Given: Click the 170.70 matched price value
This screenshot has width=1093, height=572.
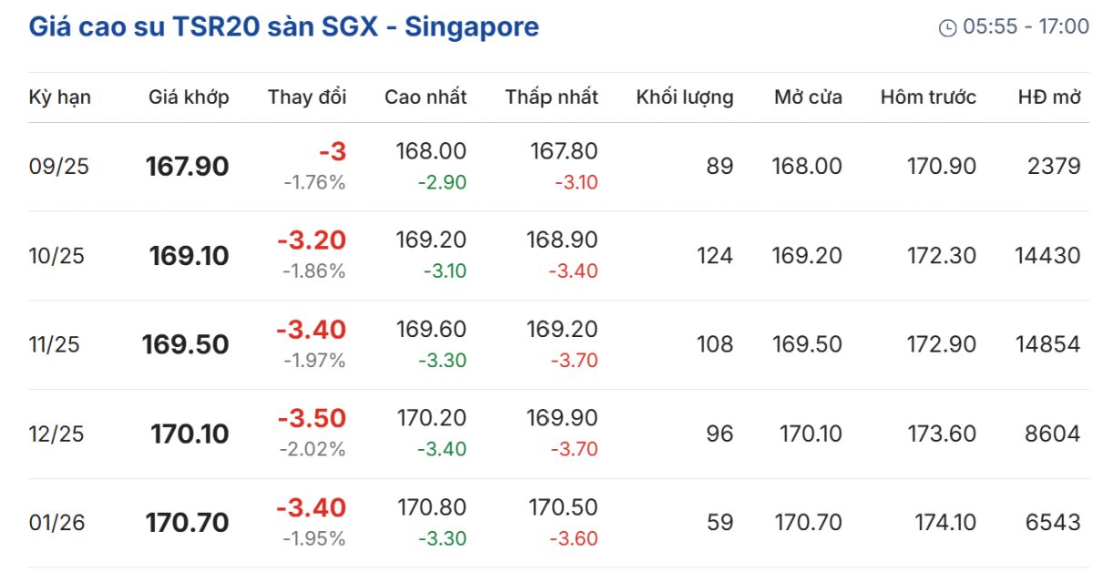Looking at the screenshot, I should click(188, 524).
